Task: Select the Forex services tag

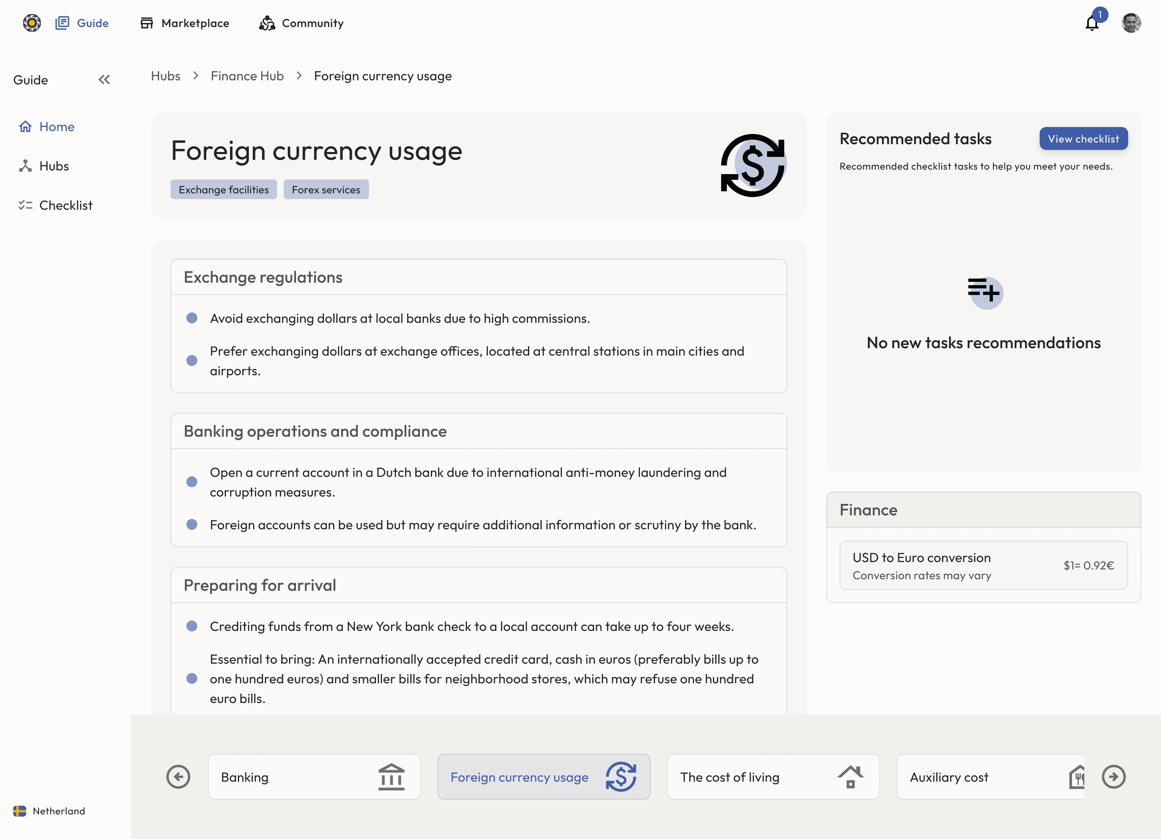Action: [x=326, y=190]
